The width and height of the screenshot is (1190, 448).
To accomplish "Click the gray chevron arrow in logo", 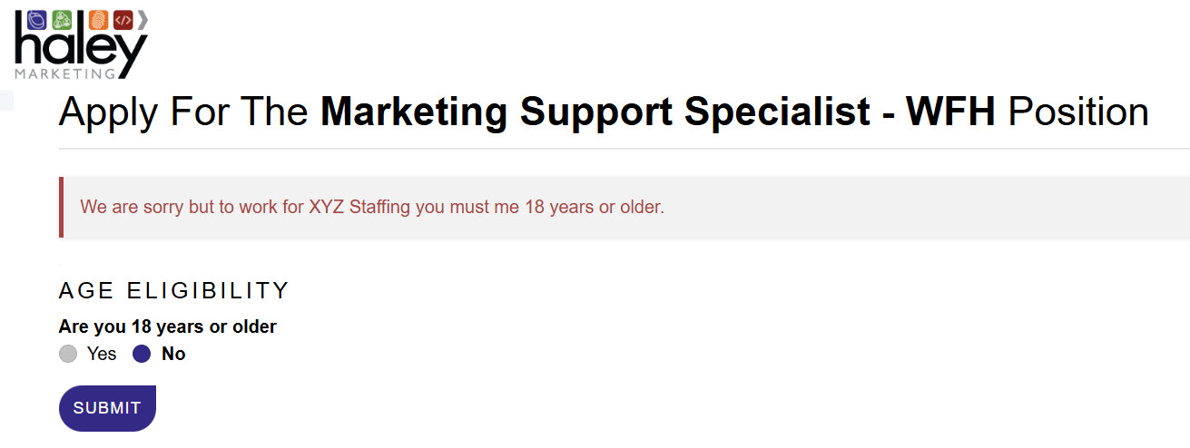I will [143, 19].
